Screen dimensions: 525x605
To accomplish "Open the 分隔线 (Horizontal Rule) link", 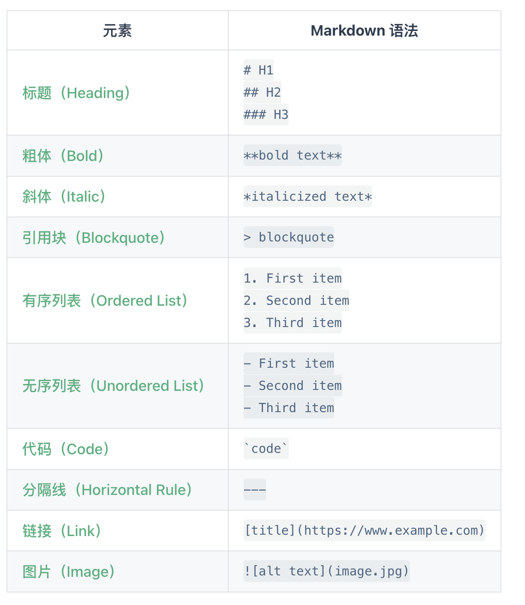I will pos(107,490).
